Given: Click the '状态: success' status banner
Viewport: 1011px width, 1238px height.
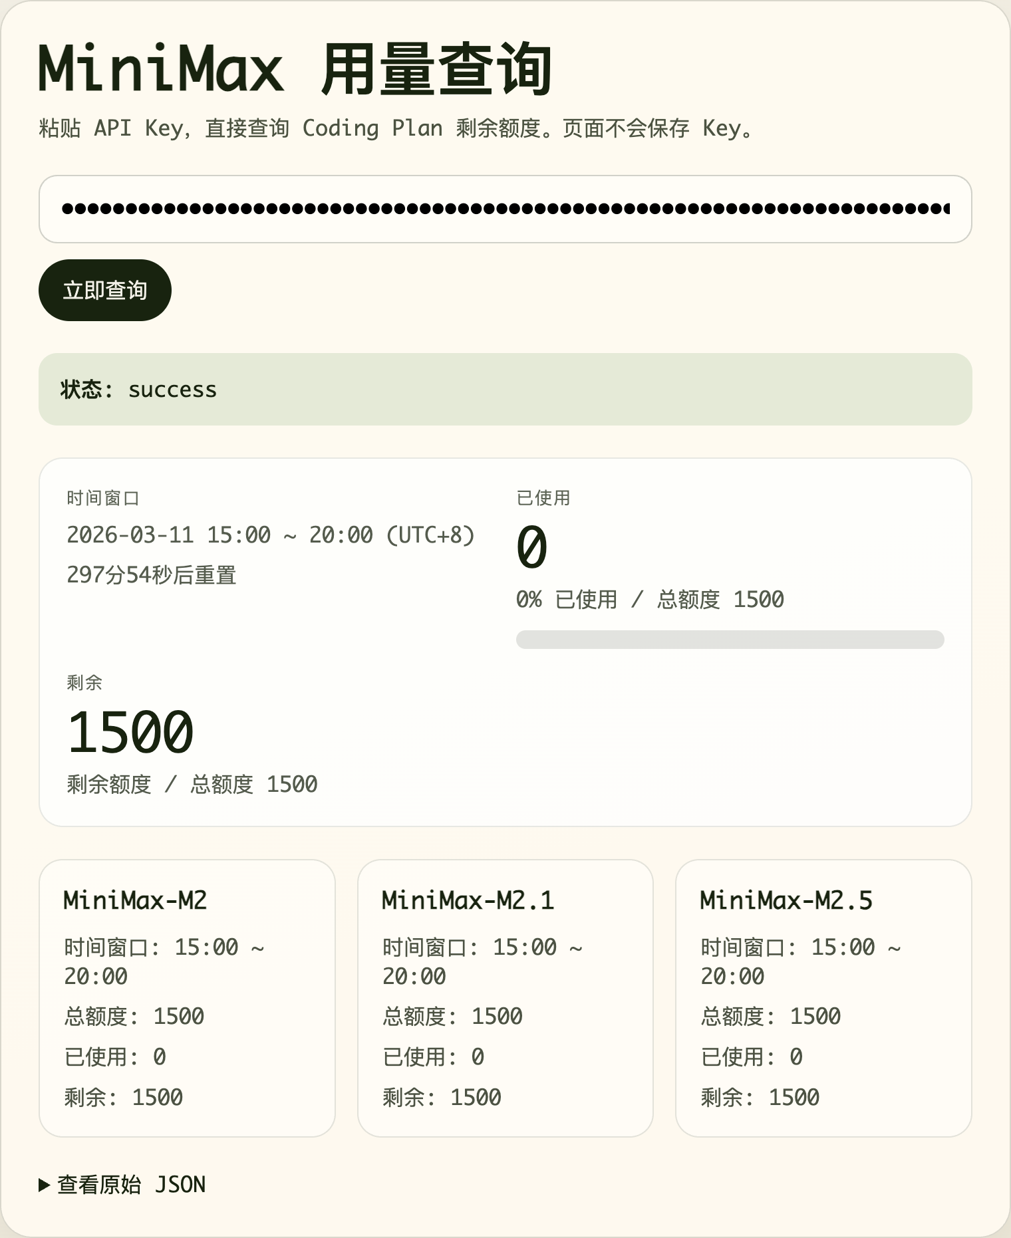Looking at the screenshot, I should click(x=505, y=389).
